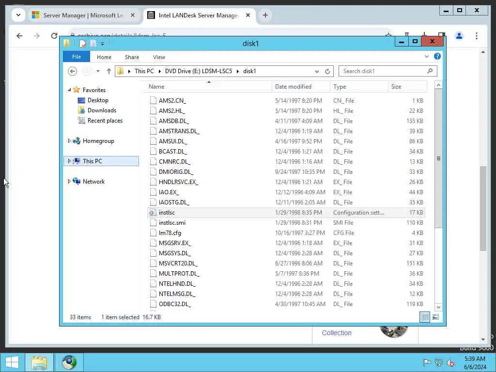Click New Folder icon in quick access toolbar
This screenshot has width=496, height=372.
(x=93, y=44)
